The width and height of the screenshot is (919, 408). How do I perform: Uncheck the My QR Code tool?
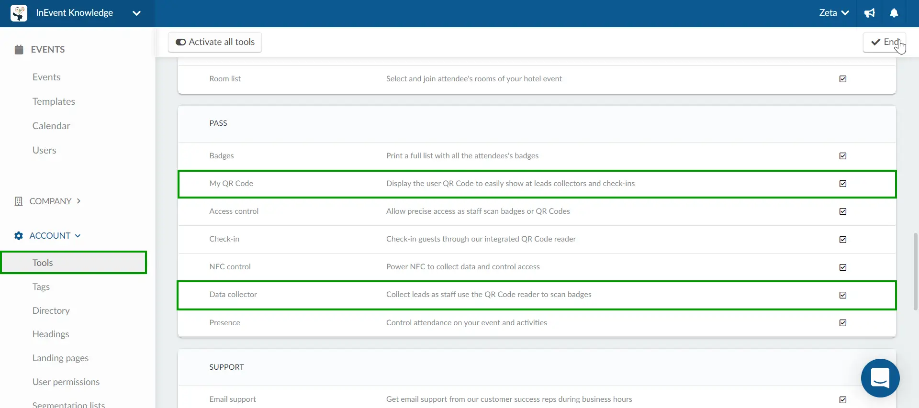843,184
